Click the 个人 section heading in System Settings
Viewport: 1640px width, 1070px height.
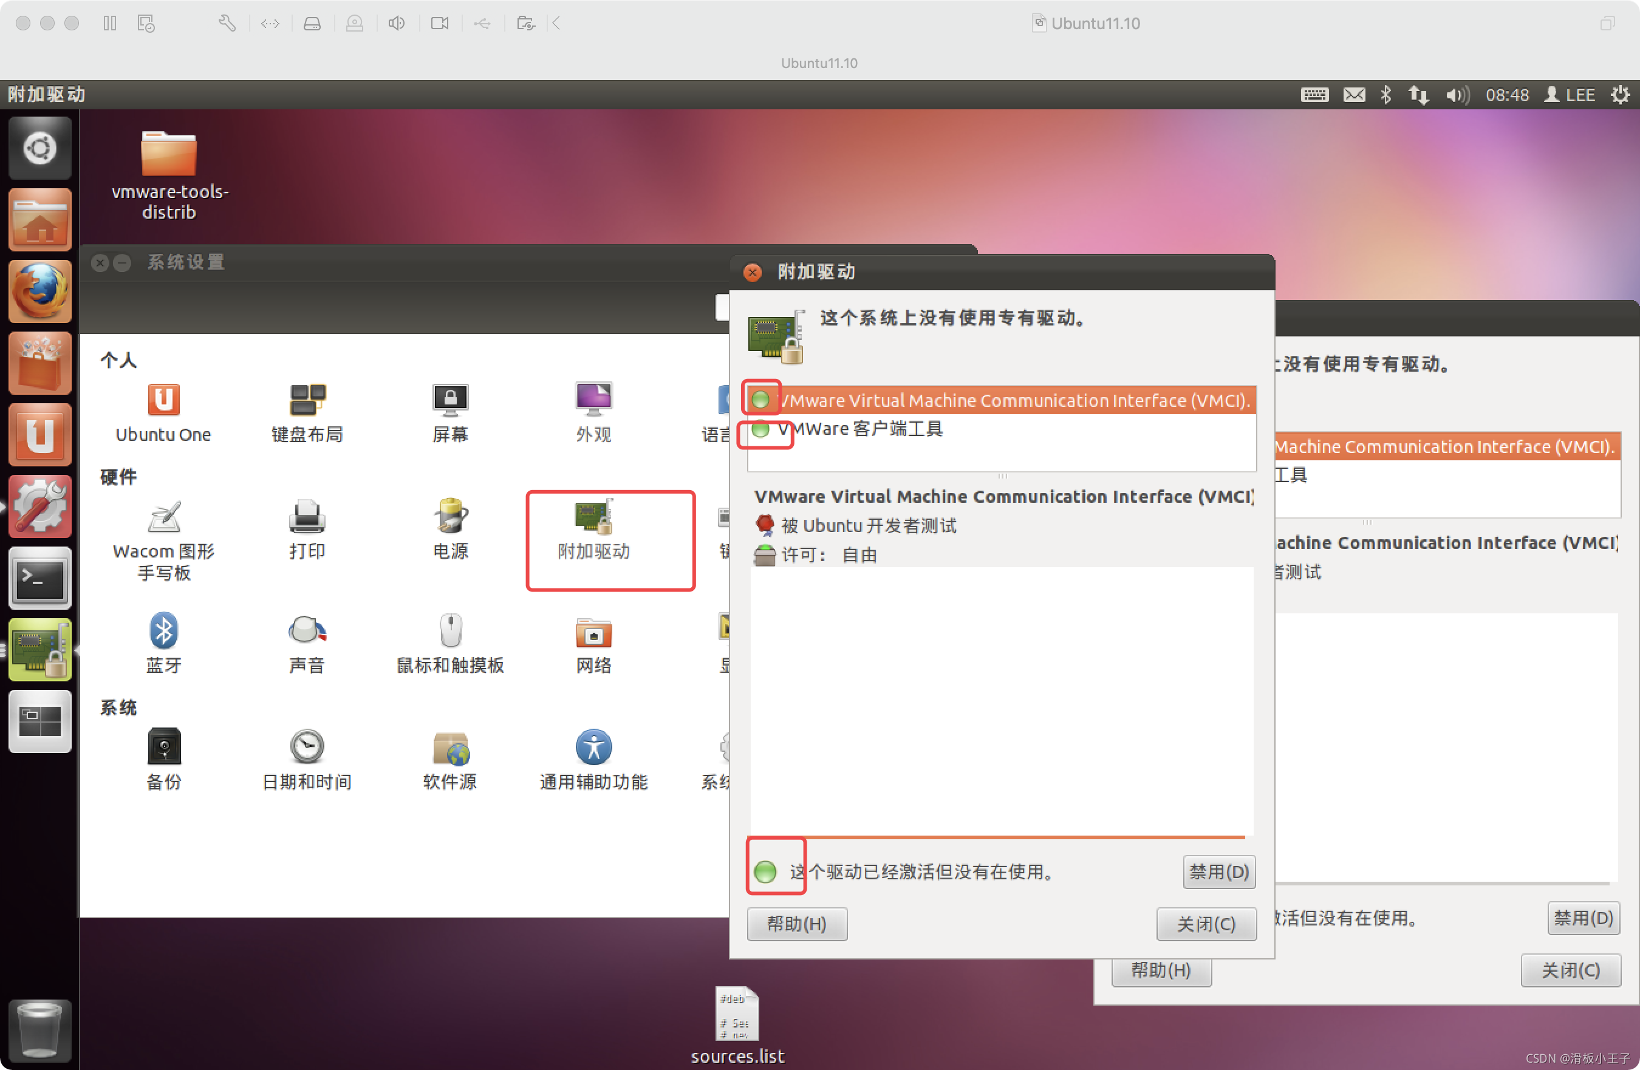118,360
